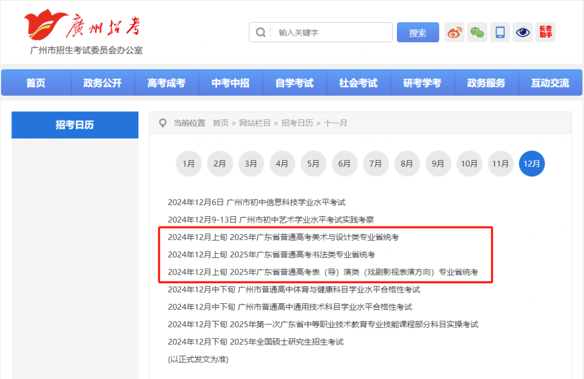Click the WeChat icon in the header
This screenshot has width=584, height=379.
click(477, 32)
